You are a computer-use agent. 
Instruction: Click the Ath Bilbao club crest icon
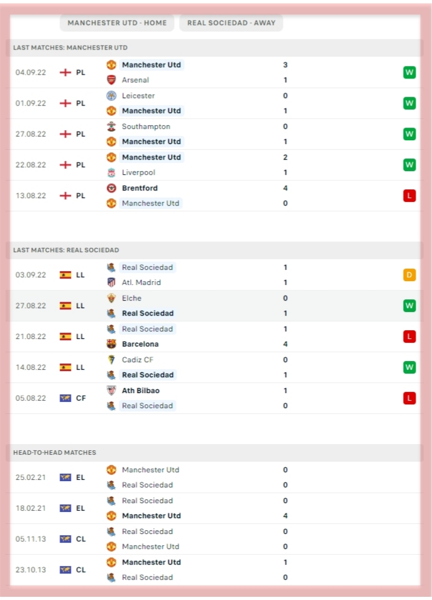click(111, 391)
